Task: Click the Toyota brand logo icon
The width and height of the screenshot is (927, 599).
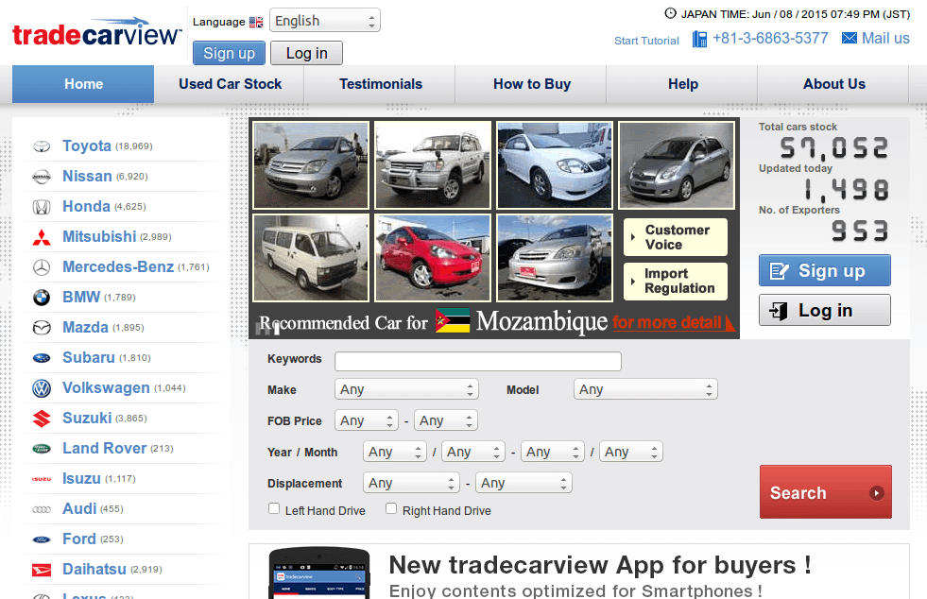Action: tap(42, 146)
